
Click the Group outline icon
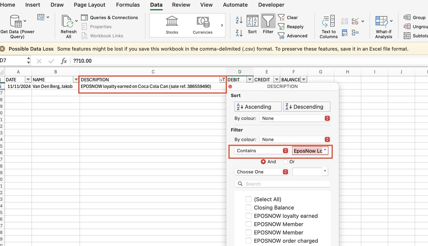point(407,18)
